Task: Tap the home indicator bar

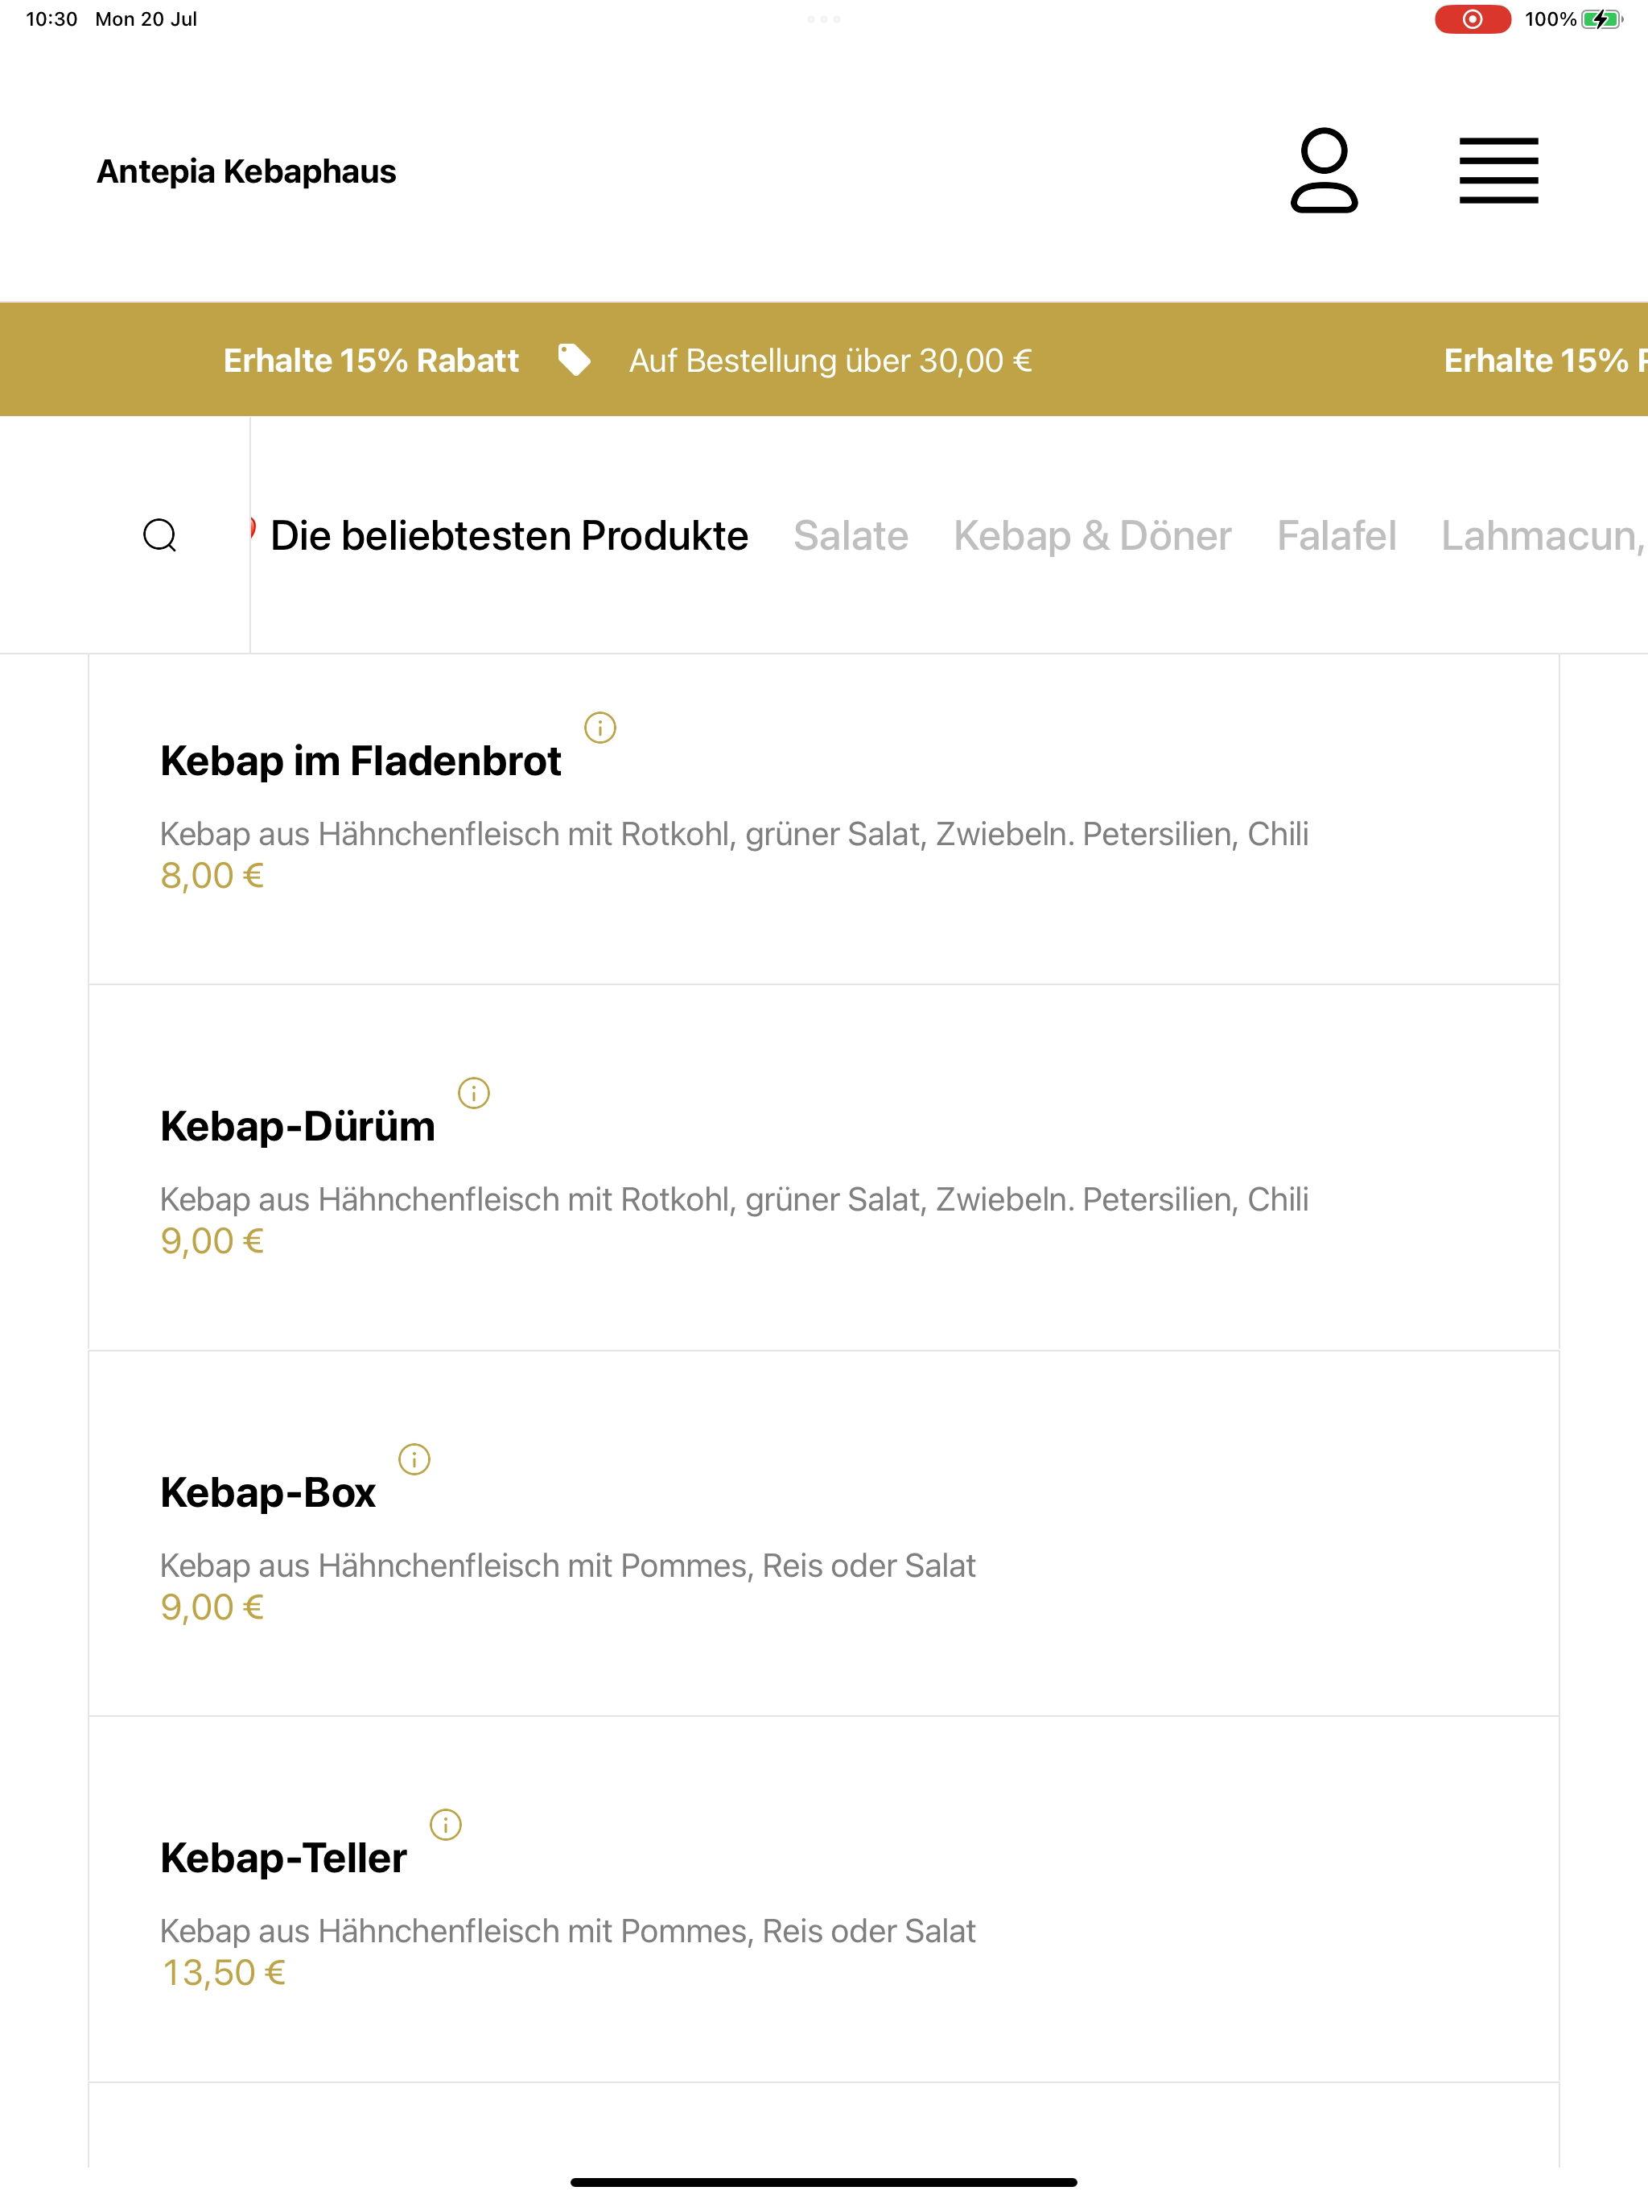Action: [x=824, y=2182]
